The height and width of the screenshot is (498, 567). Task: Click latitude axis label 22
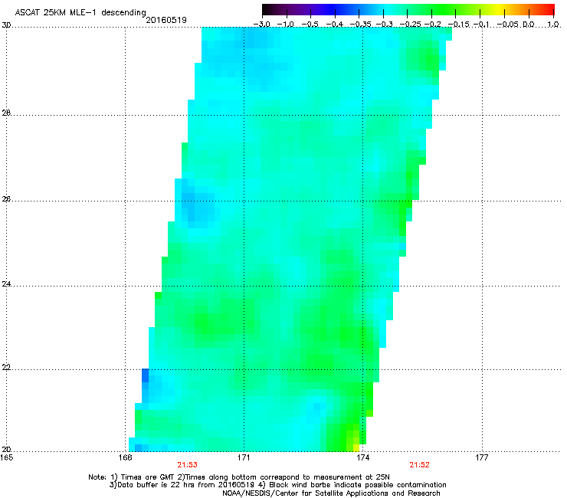coord(6,368)
